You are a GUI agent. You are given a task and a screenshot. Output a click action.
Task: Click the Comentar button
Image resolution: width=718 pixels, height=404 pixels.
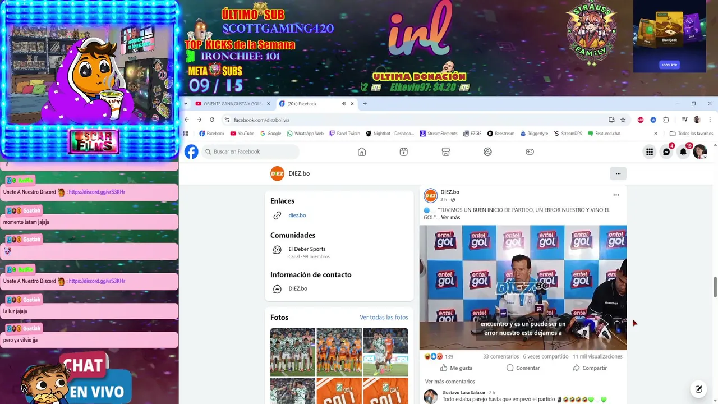[523, 368]
